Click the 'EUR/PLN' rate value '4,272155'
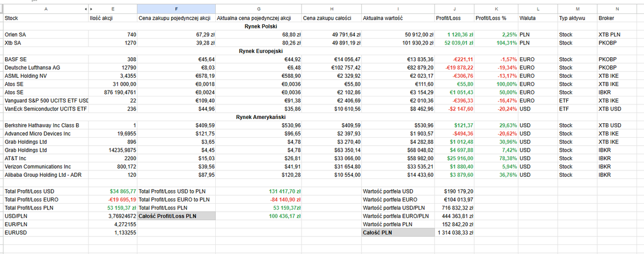This screenshot has height=254, width=644. 113,224
